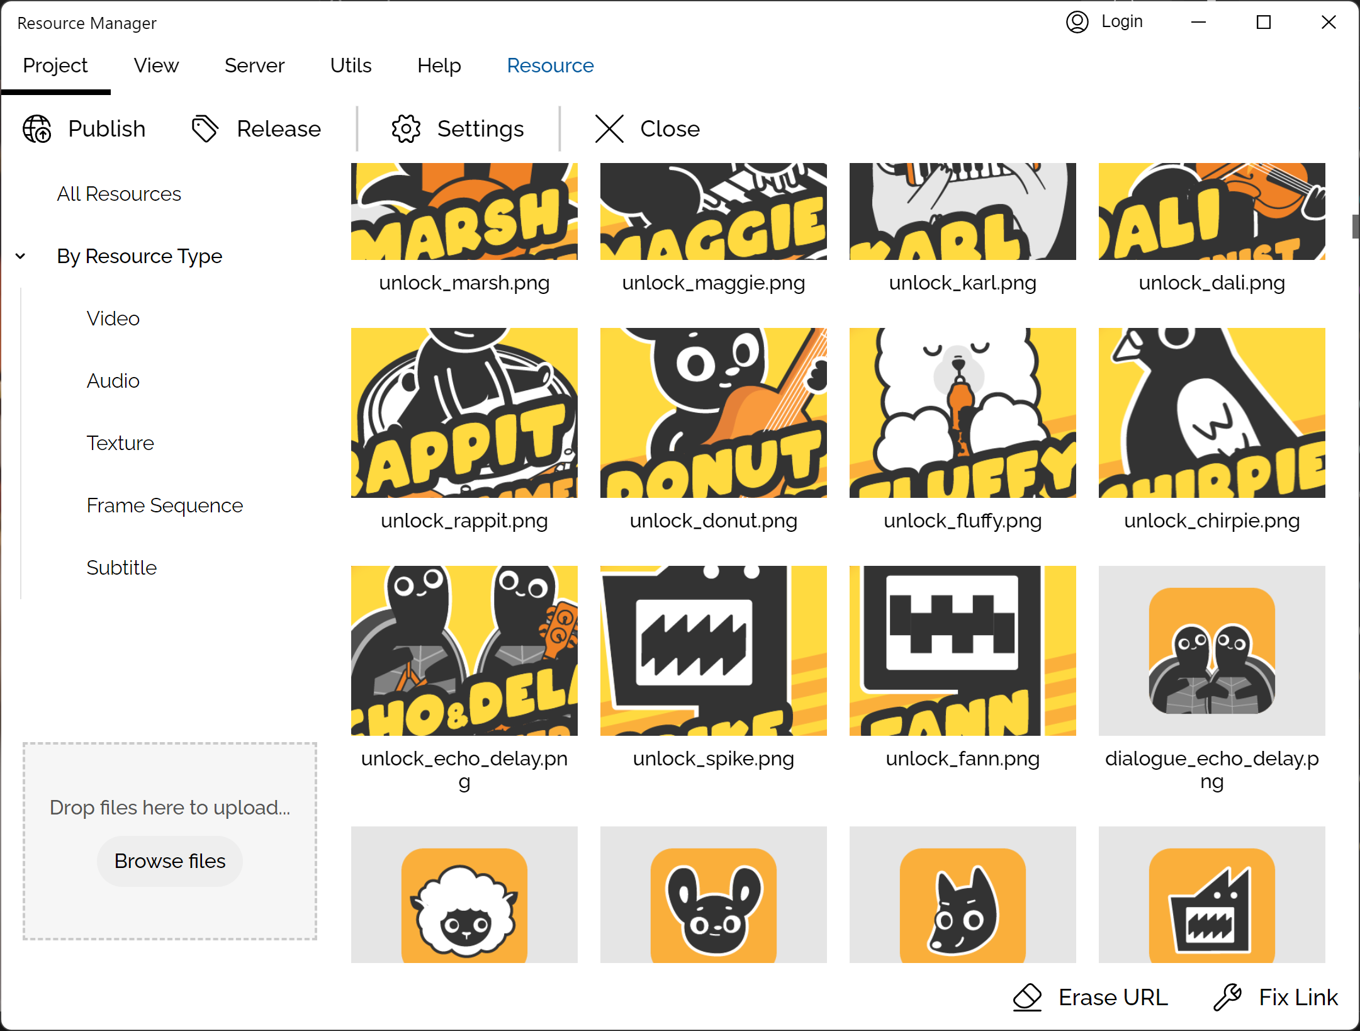1360x1031 pixels.
Task: Open the Project menu
Action: 55,65
